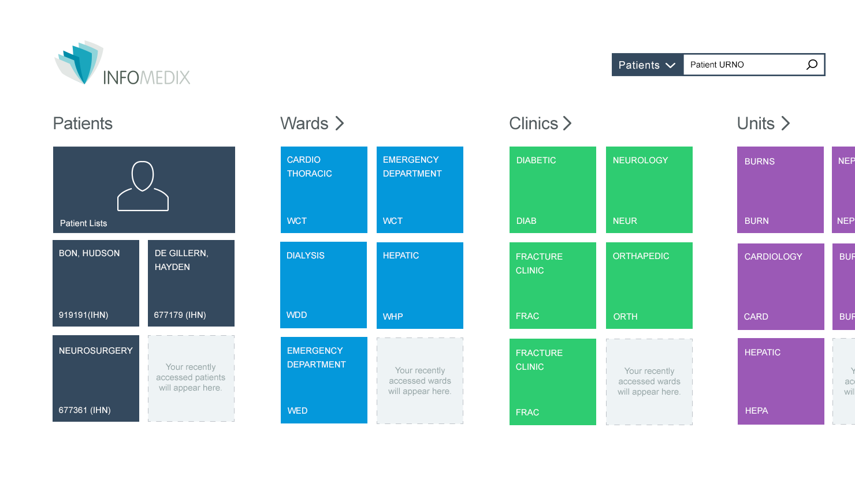The image size is (855, 480).
Task: Open the Diabetic clinic tile
Action: click(552, 190)
